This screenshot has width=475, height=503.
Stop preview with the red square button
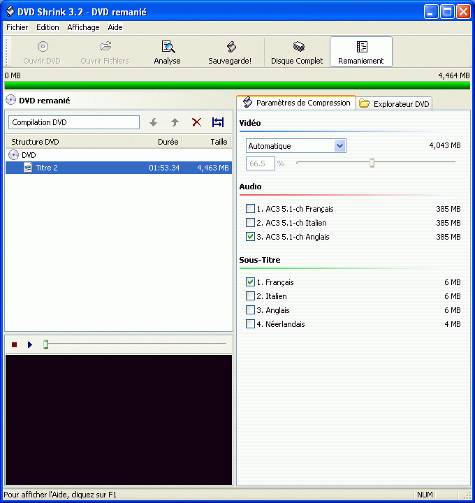point(14,344)
